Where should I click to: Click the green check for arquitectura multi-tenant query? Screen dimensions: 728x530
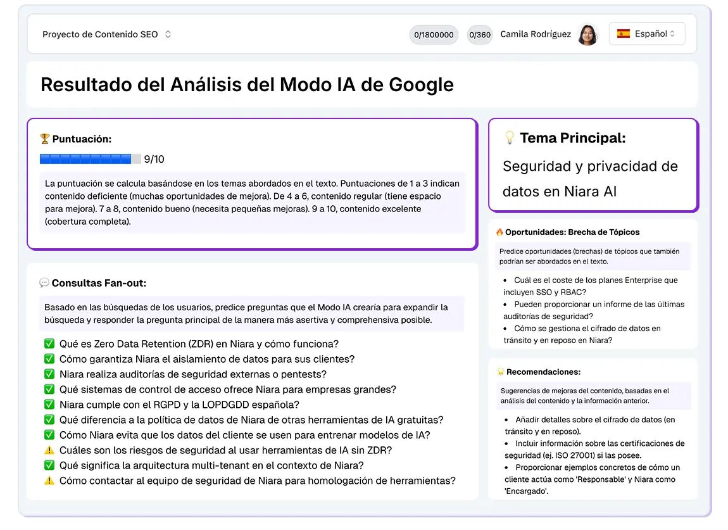(49, 465)
